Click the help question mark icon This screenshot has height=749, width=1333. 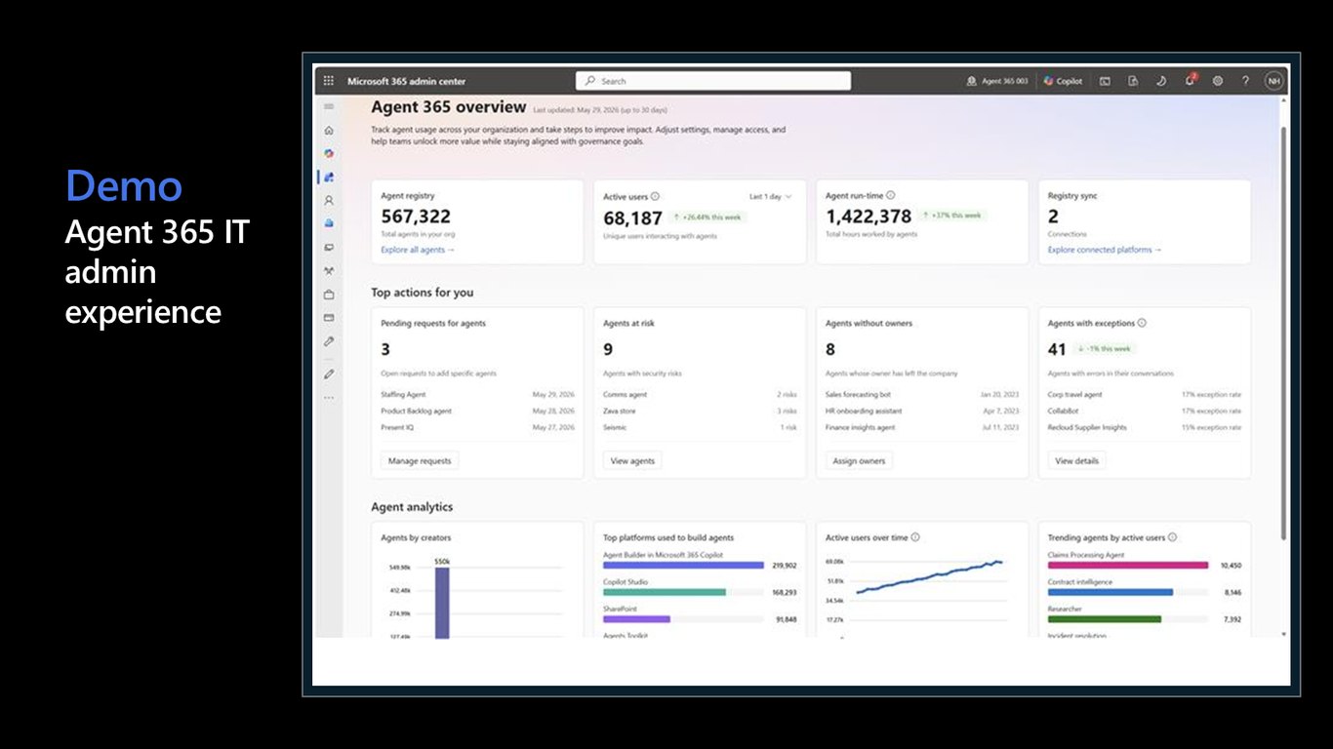pyautogui.click(x=1245, y=81)
